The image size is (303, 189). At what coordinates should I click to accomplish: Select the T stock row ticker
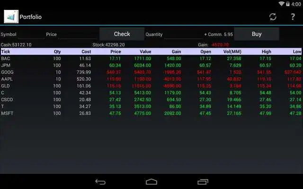click(2, 106)
